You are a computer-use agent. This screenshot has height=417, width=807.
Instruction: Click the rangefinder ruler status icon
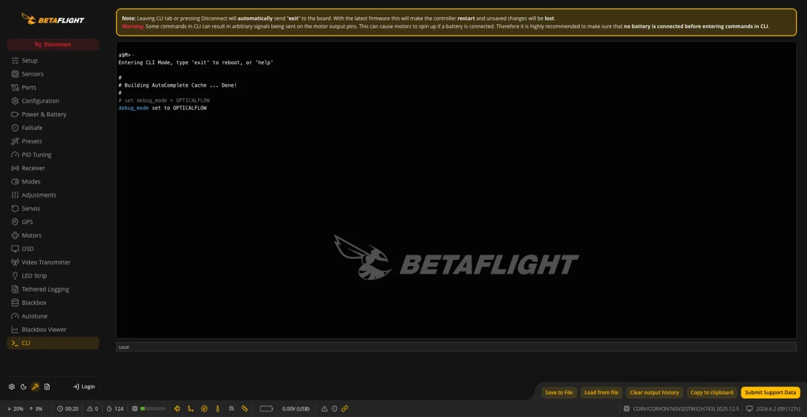coord(245,409)
